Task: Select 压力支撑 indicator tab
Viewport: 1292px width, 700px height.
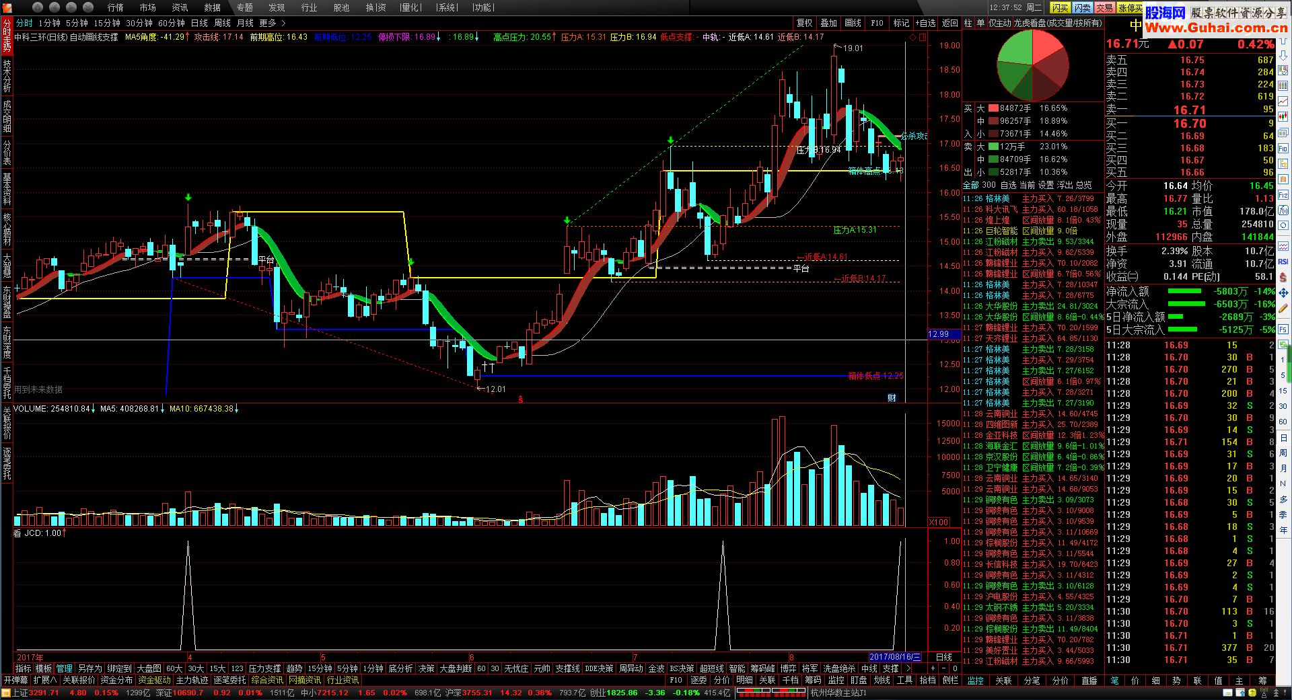Action: [264, 668]
